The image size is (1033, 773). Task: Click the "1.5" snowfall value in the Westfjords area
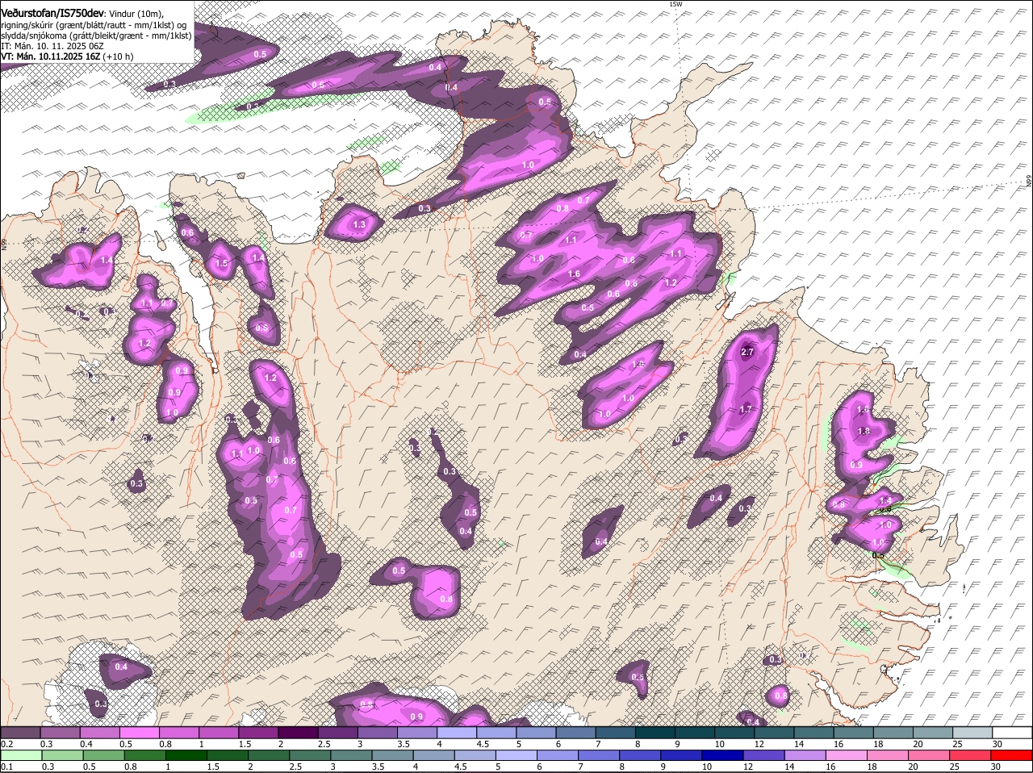point(222,264)
